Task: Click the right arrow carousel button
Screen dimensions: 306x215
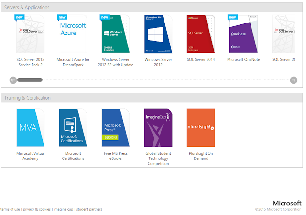Action: click(x=294, y=80)
